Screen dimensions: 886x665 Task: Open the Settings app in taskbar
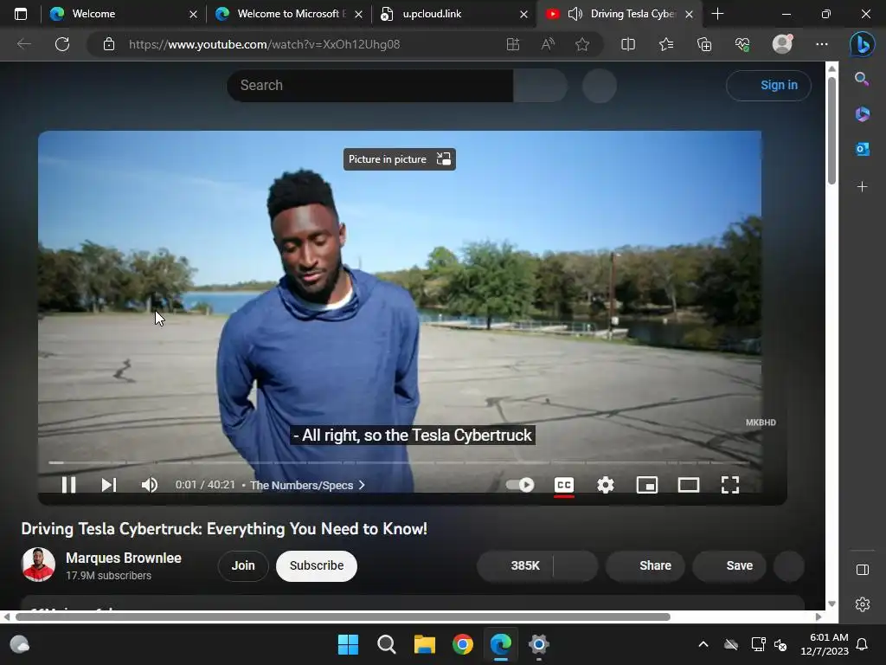point(539,644)
